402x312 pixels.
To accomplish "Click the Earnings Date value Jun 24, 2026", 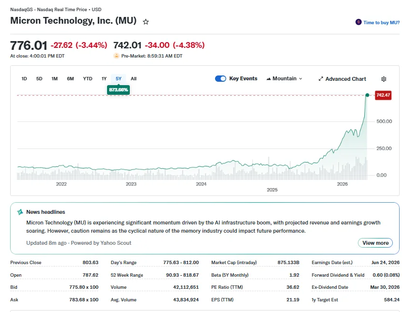I will 386,263.
